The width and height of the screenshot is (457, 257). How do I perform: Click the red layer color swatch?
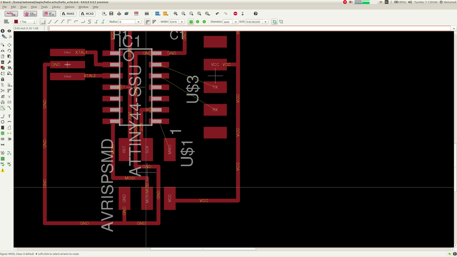17,22
